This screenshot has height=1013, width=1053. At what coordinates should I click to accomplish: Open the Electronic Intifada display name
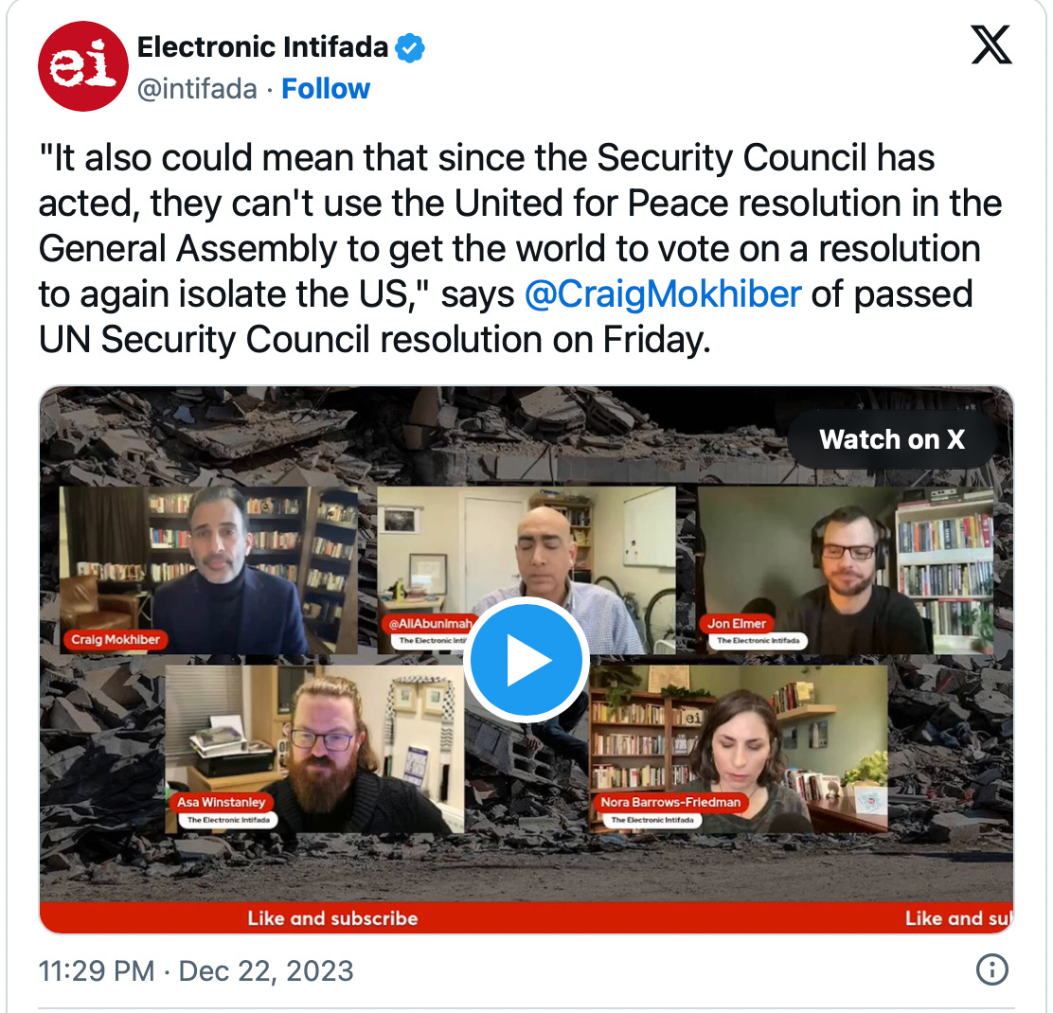coord(262,47)
